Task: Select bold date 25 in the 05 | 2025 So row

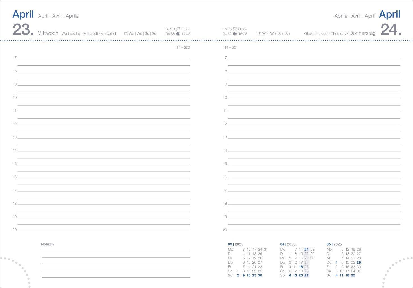Action: [353, 275]
